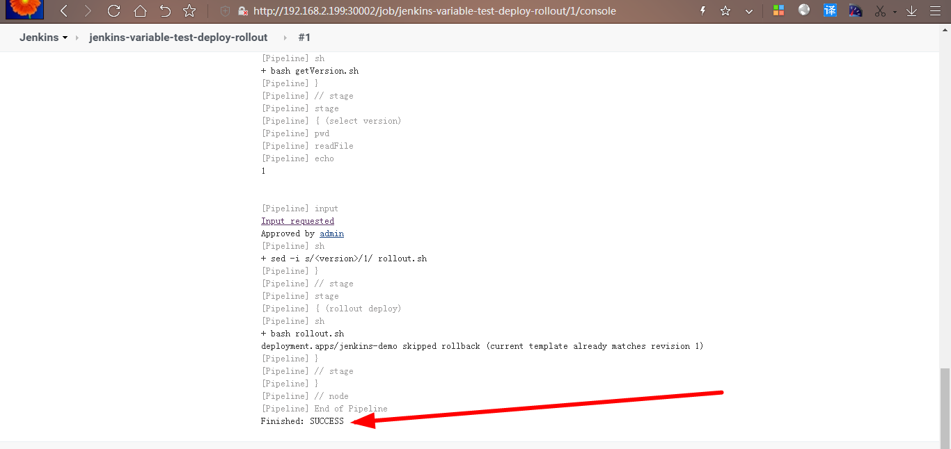The image size is (951, 449).
Task: Open build #1 breadcrumb
Action: pos(304,38)
